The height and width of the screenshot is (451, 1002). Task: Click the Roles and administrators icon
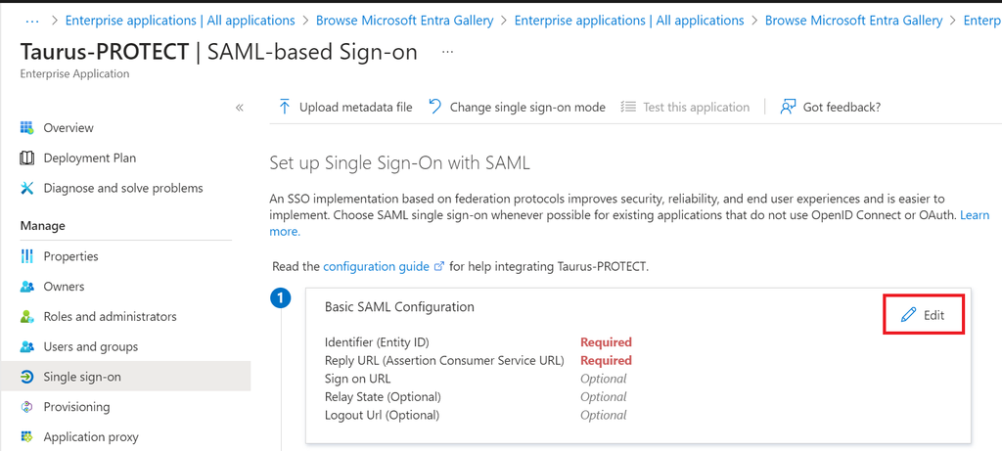(x=27, y=317)
